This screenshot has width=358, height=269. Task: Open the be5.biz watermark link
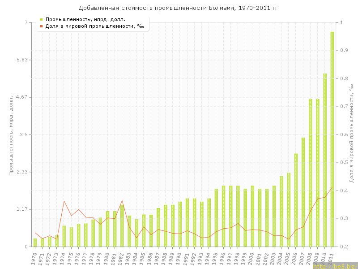click(335, 266)
